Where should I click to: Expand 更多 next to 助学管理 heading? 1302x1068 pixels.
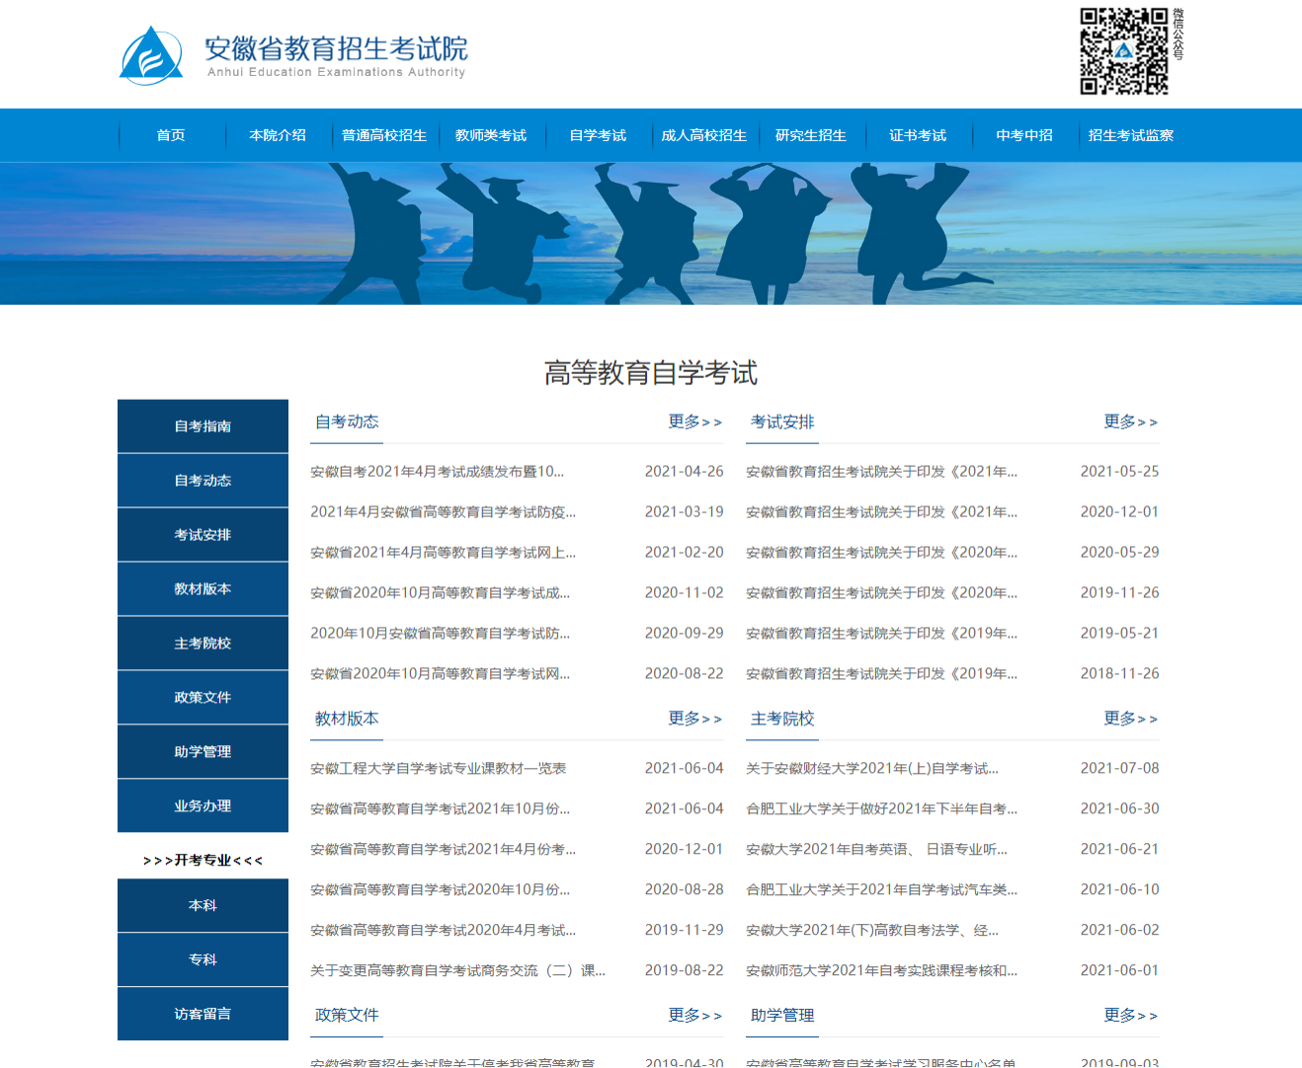[1130, 1016]
